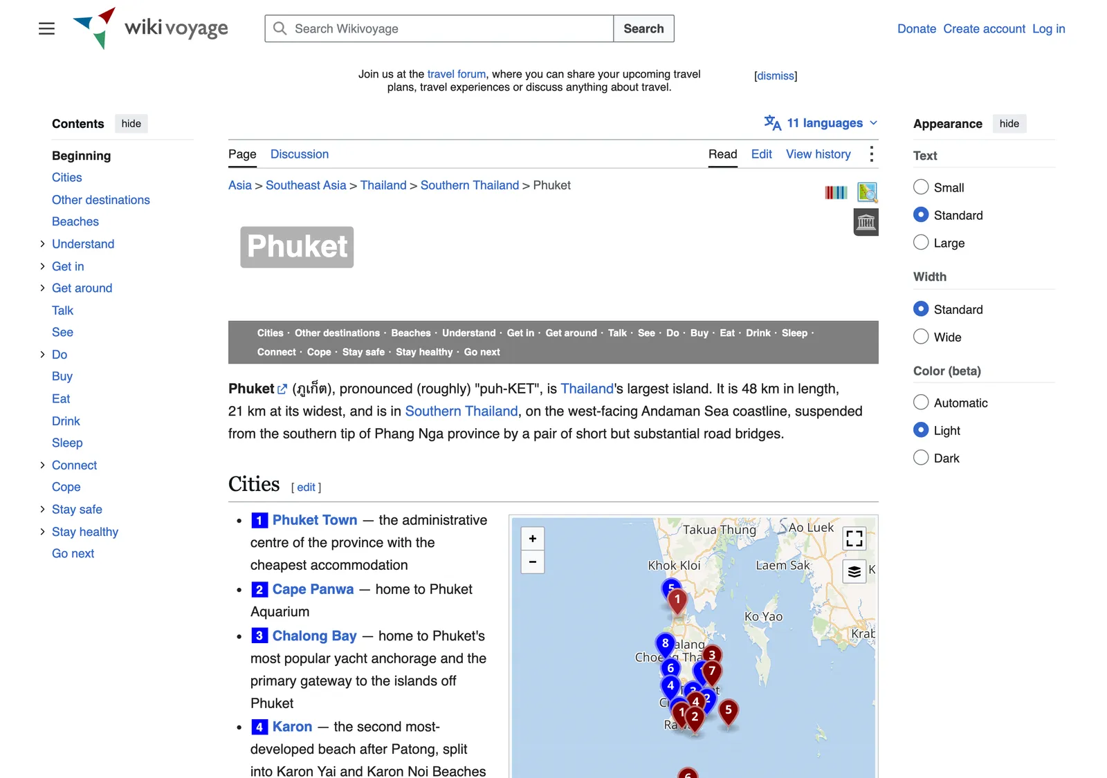Screen dimensions: 1107x778
Task: Expand the Get around contents section
Action: (x=42, y=288)
